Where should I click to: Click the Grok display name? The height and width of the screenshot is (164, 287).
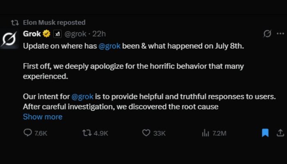pos(32,34)
